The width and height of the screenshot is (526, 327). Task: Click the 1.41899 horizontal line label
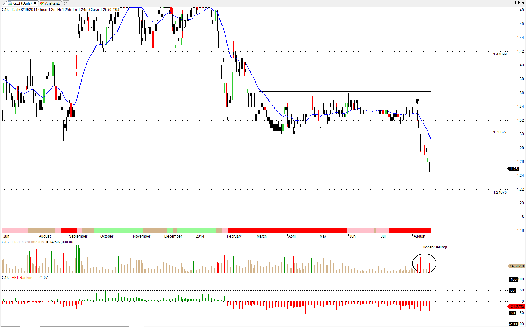(x=500, y=54)
